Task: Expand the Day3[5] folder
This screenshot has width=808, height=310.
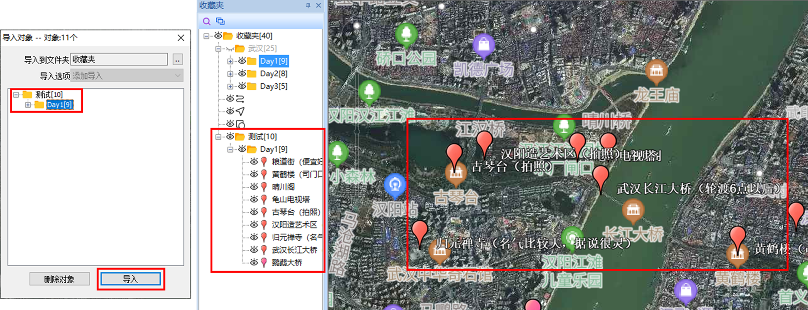Action: pyautogui.click(x=230, y=86)
